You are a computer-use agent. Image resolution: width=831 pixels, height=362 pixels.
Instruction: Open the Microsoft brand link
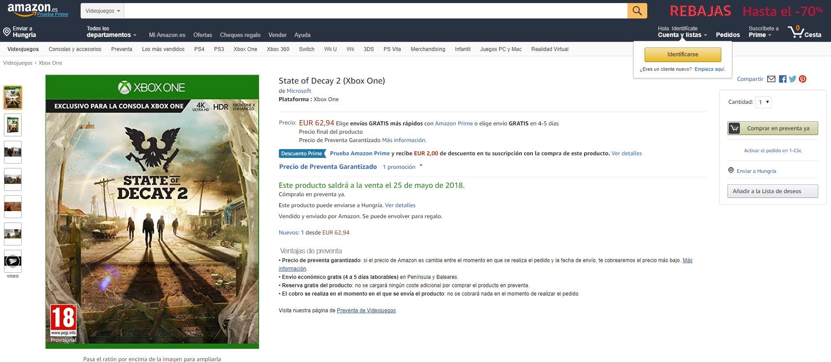click(299, 91)
